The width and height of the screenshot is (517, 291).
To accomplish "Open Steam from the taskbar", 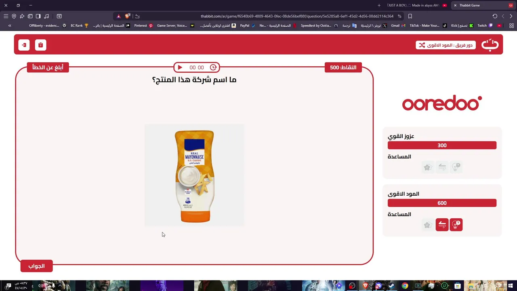I will (391, 286).
